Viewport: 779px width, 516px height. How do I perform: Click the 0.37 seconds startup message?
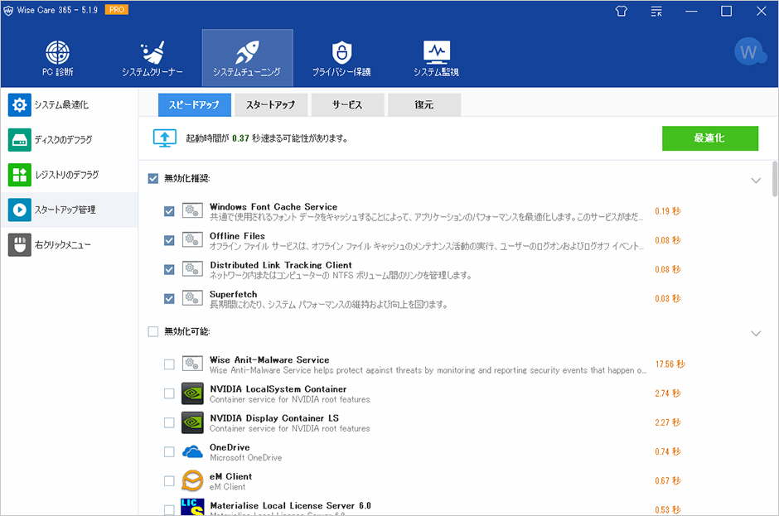(x=267, y=138)
